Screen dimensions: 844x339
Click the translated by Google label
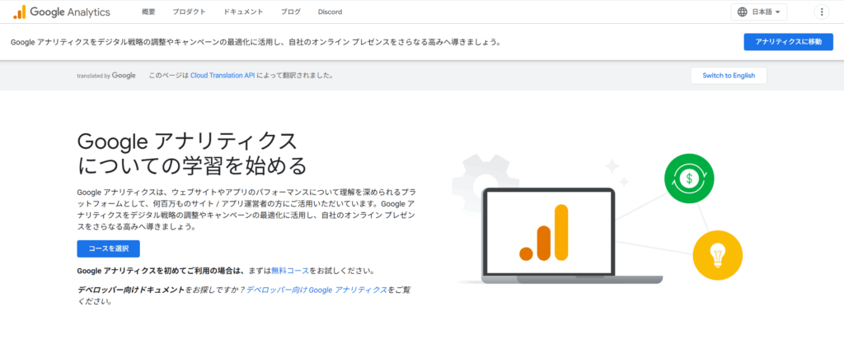106,76
